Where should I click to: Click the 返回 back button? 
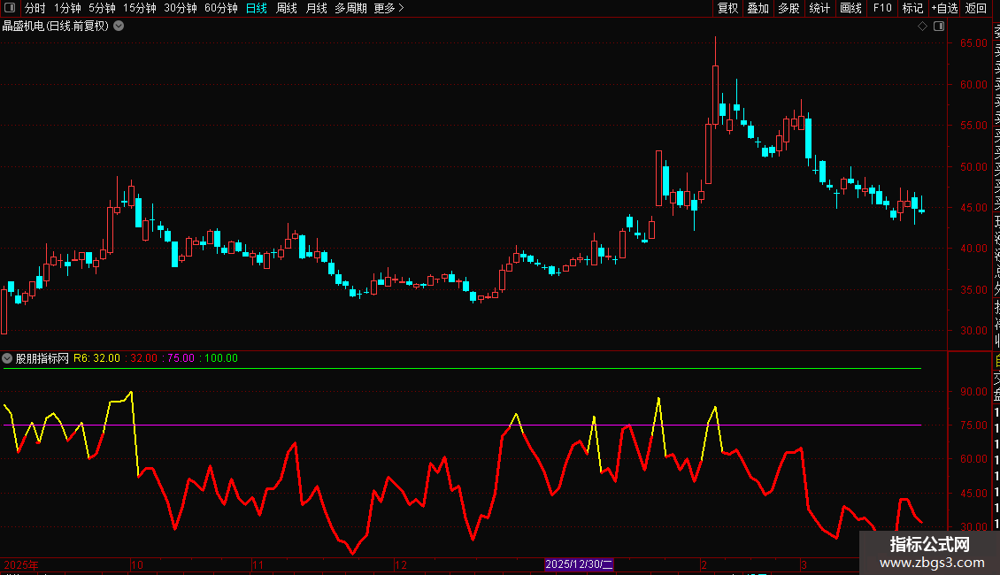click(976, 8)
